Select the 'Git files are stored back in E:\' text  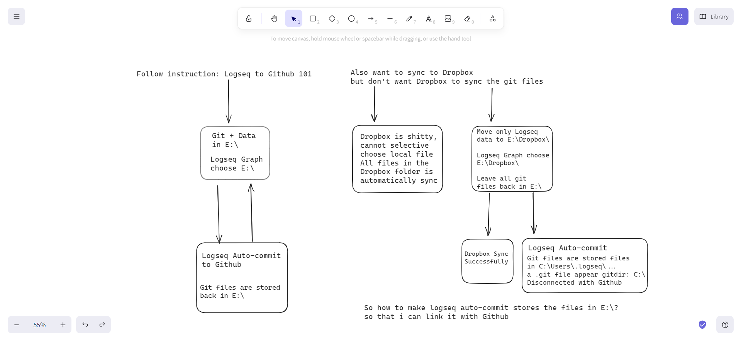click(x=240, y=292)
